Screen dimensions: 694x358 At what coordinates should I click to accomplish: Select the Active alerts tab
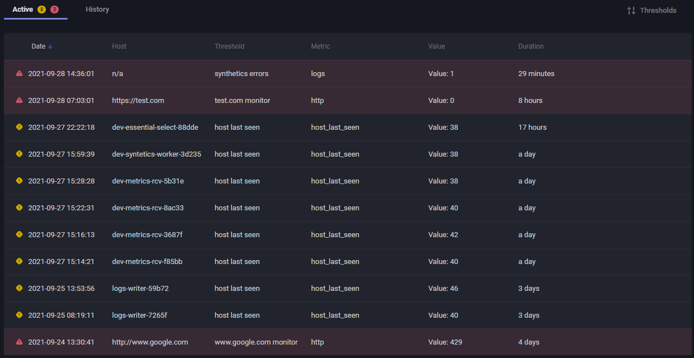pyautogui.click(x=23, y=10)
